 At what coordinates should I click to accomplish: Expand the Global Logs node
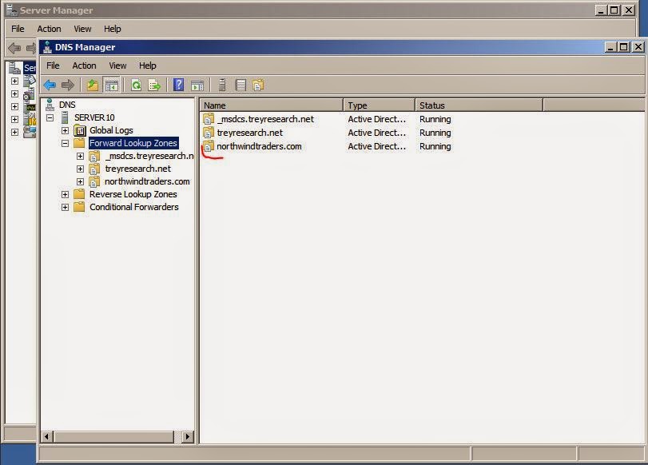(66, 130)
